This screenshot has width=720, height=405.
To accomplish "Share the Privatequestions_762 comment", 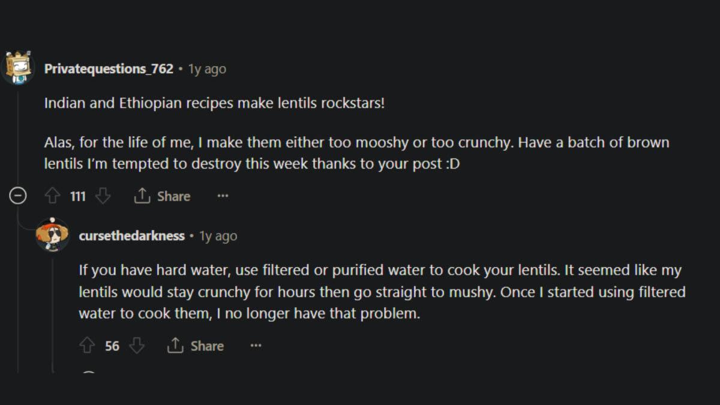I will click(x=163, y=196).
